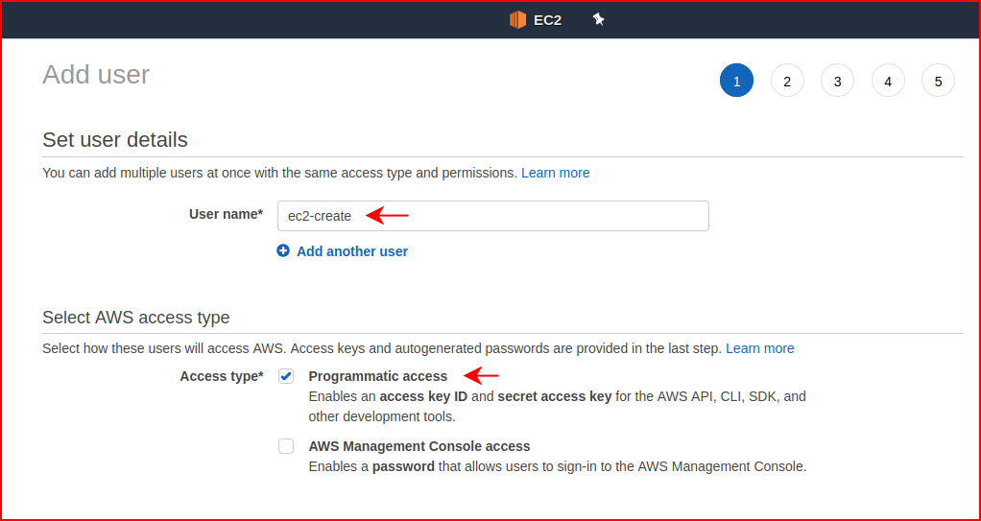
Task: Open Learn more under access type
Action: click(x=760, y=348)
